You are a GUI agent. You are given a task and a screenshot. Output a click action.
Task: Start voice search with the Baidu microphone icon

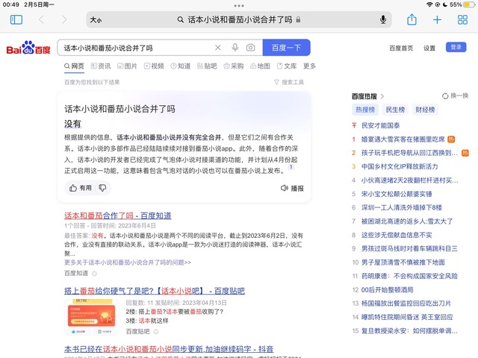(x=235, y=48)
